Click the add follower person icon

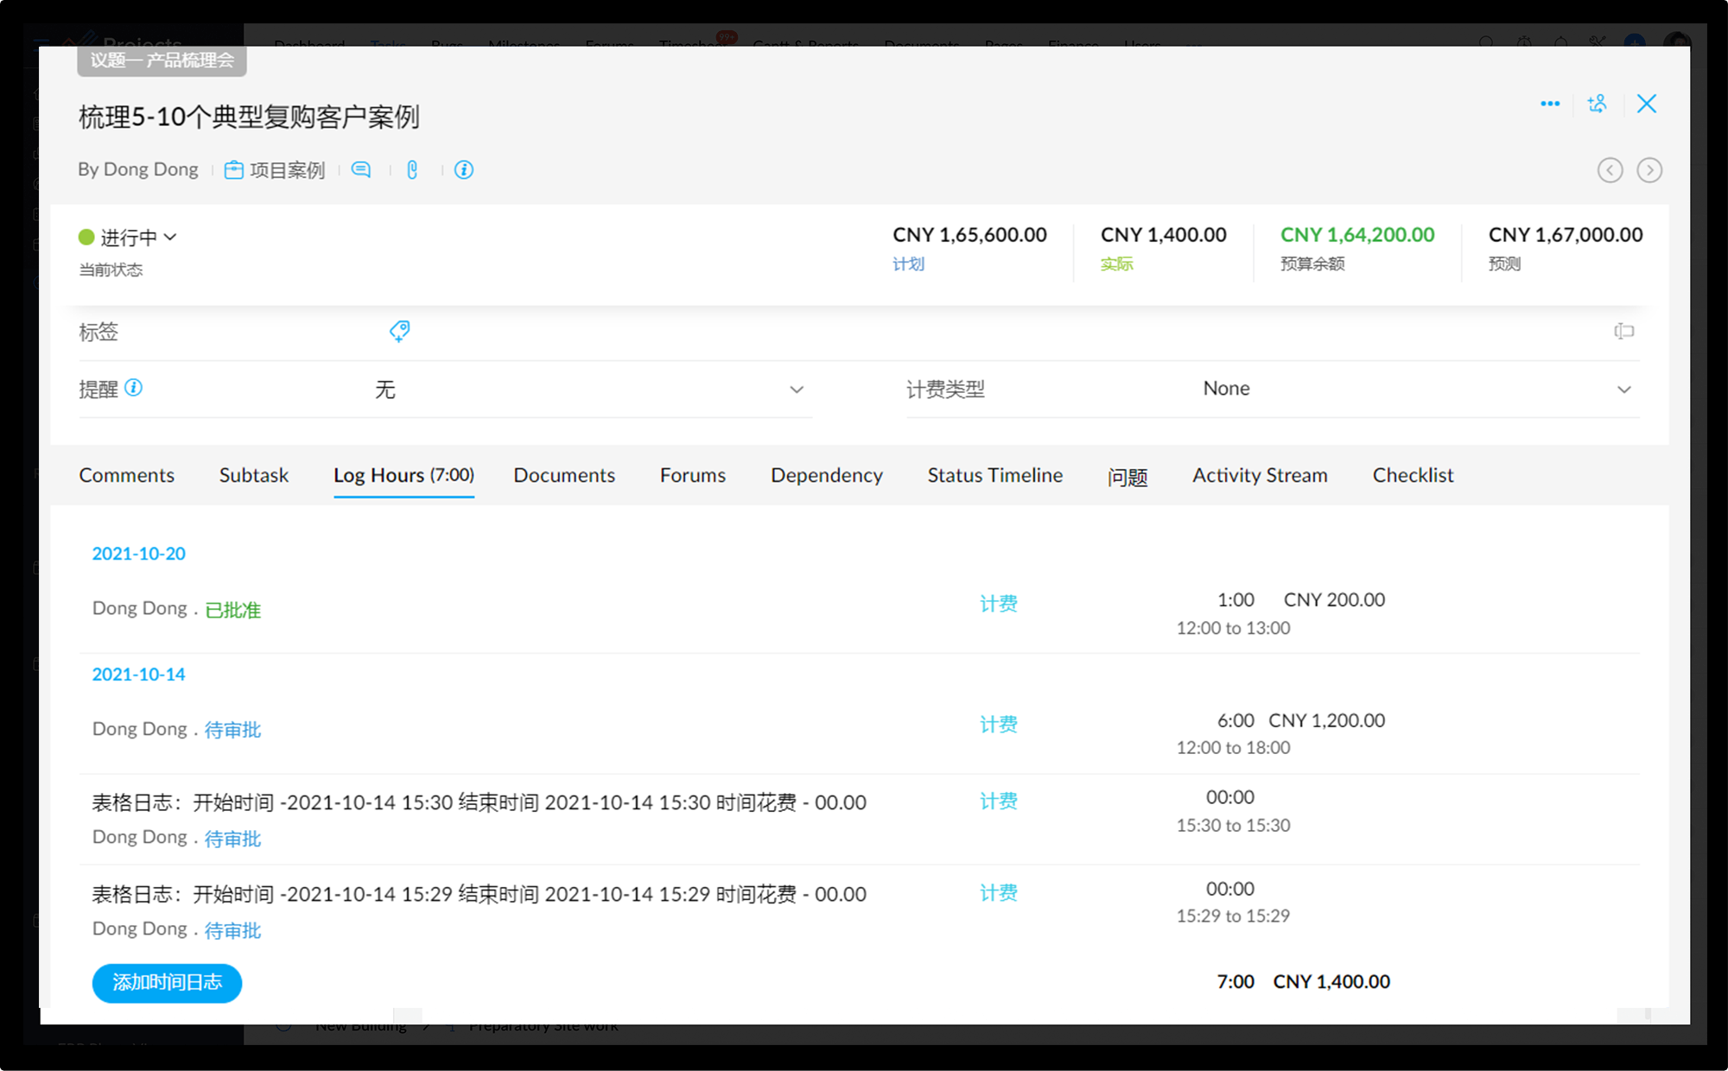click(x=1597, y=104)
